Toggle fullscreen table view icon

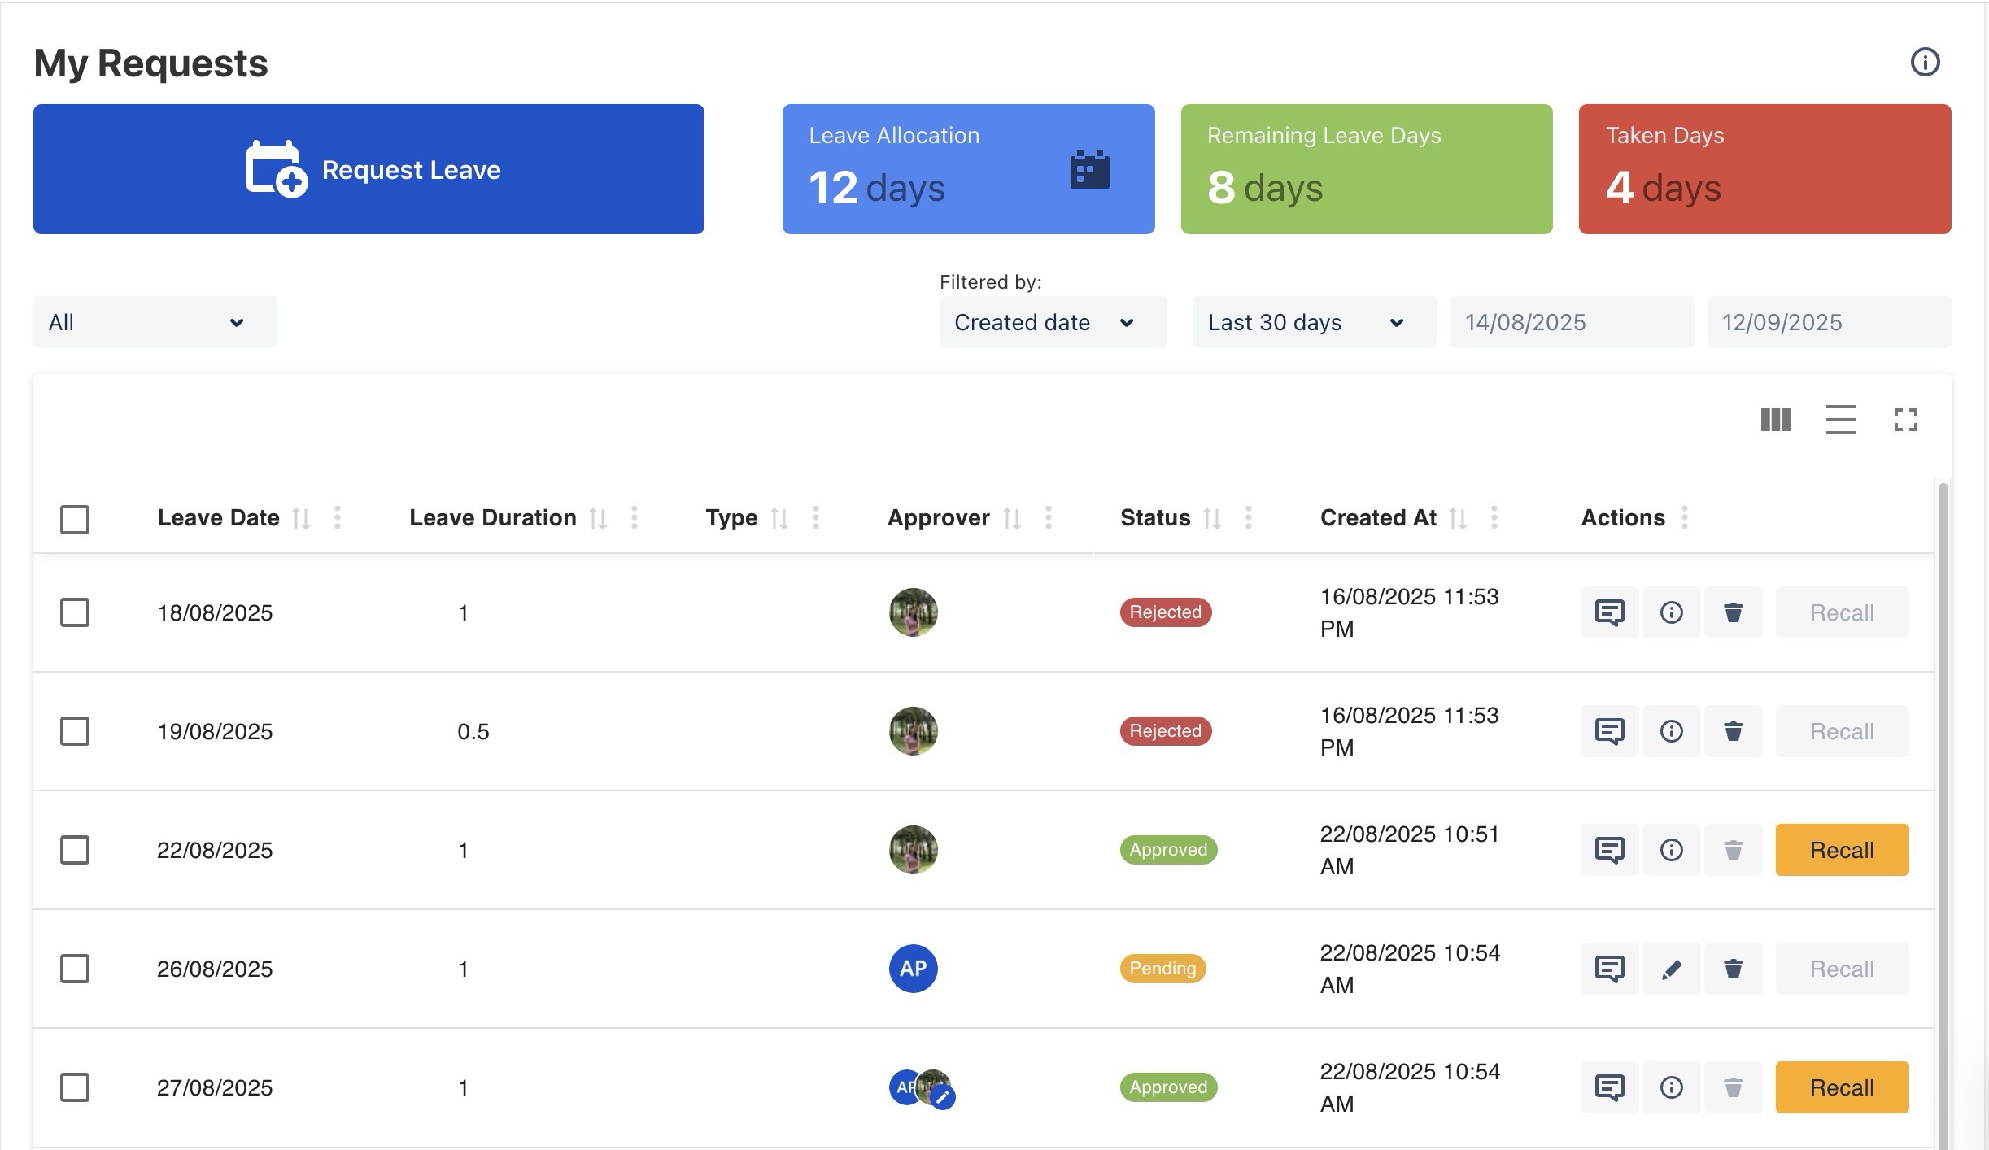coord(1905,420)
